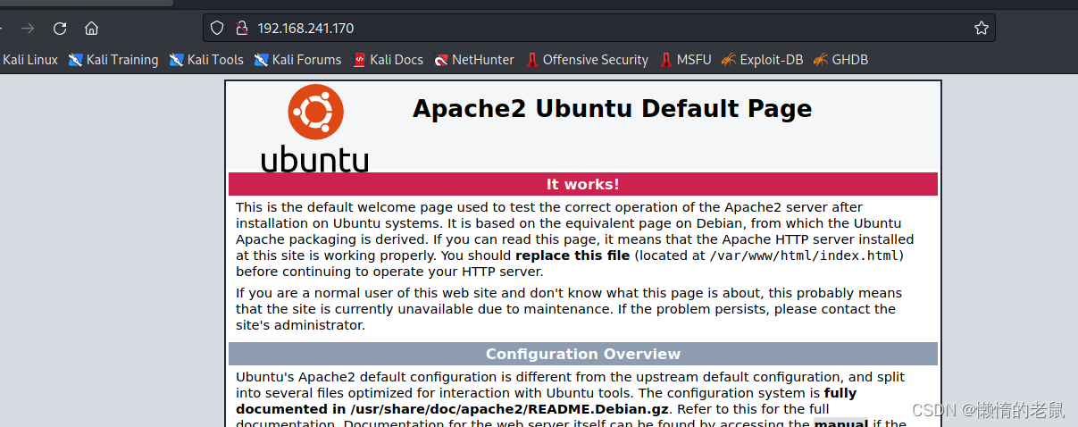Reload the page with the refresh icon
The width and height of the screenshot is (1078, 427).
coord(60,28)
